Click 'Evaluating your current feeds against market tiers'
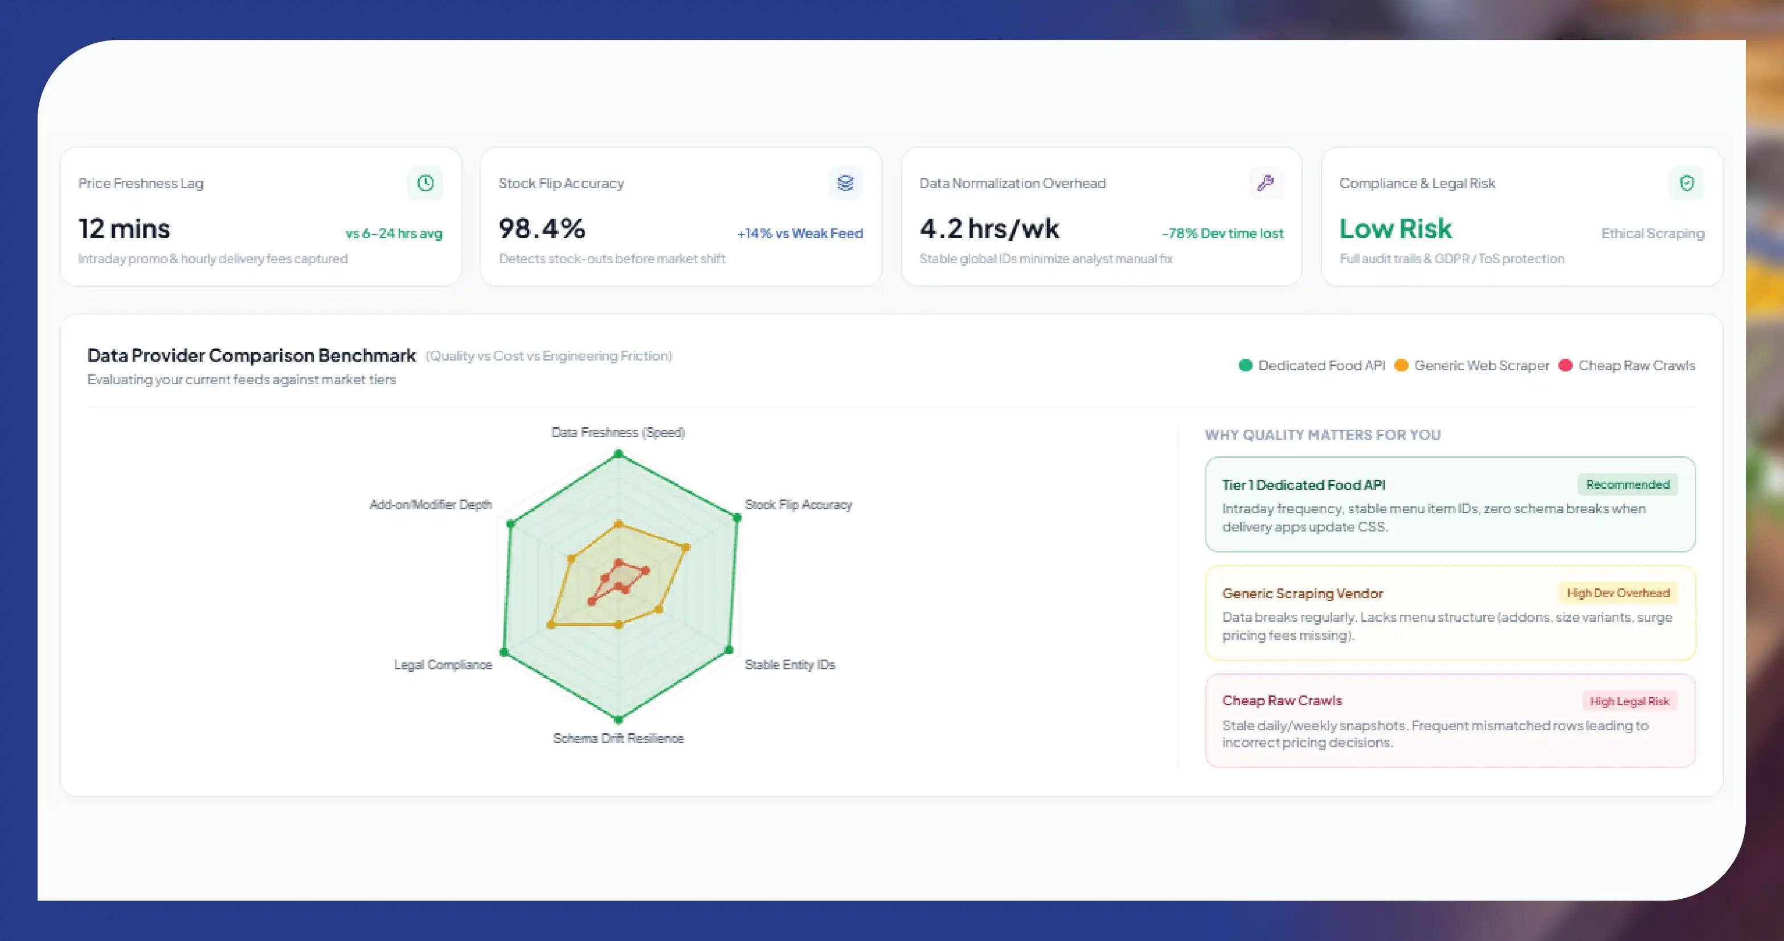 [x=242, y=379]
